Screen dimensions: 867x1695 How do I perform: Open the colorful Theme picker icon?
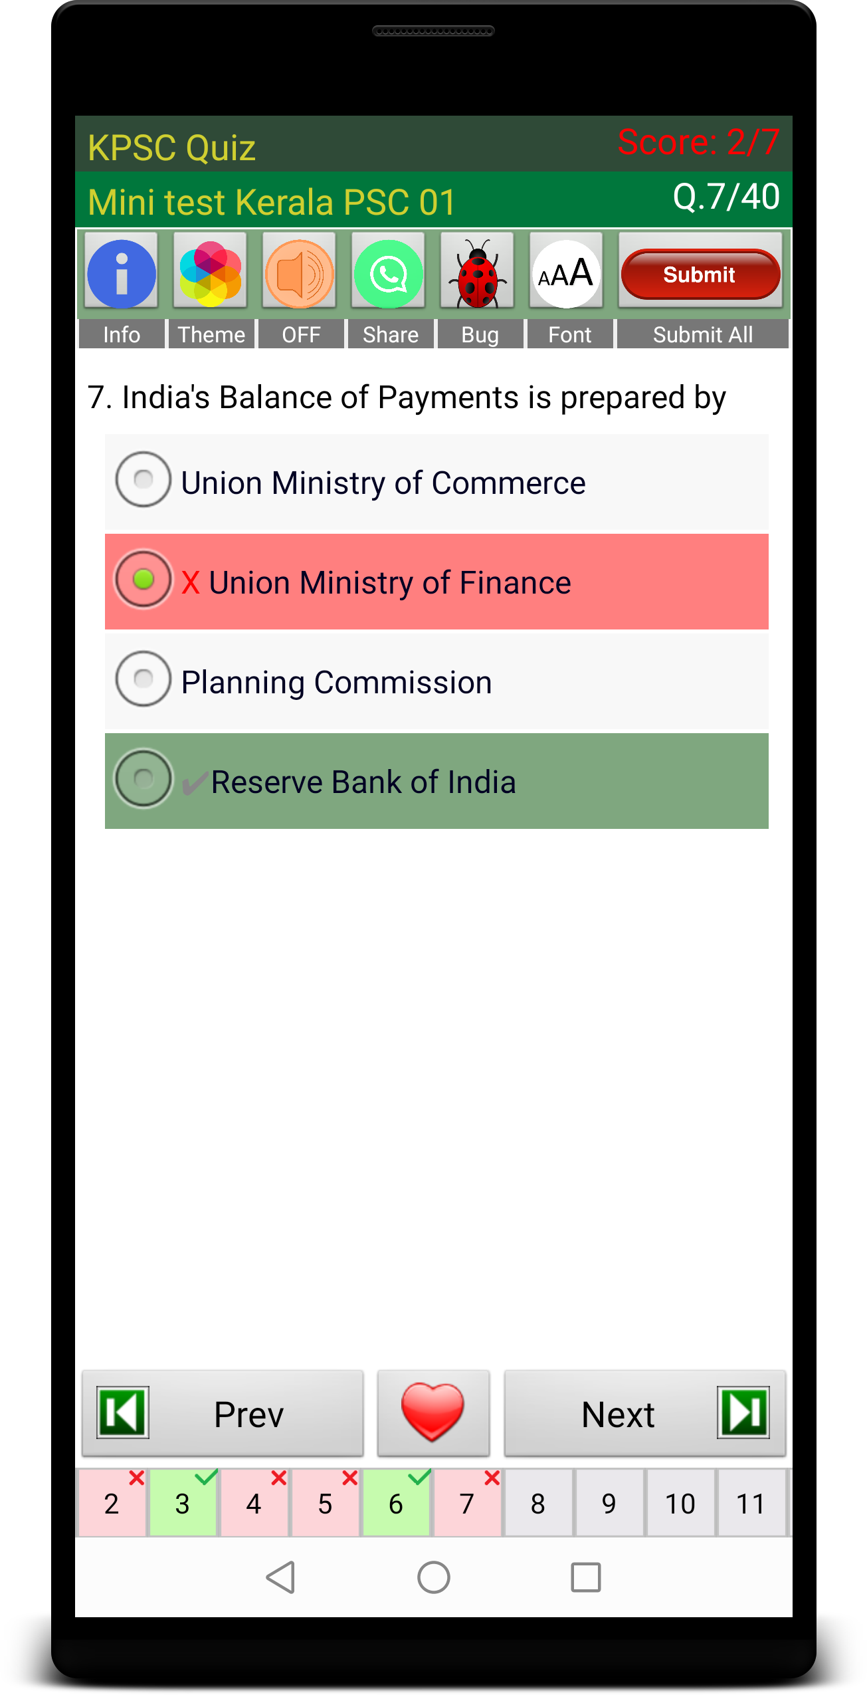pos(211,273)
